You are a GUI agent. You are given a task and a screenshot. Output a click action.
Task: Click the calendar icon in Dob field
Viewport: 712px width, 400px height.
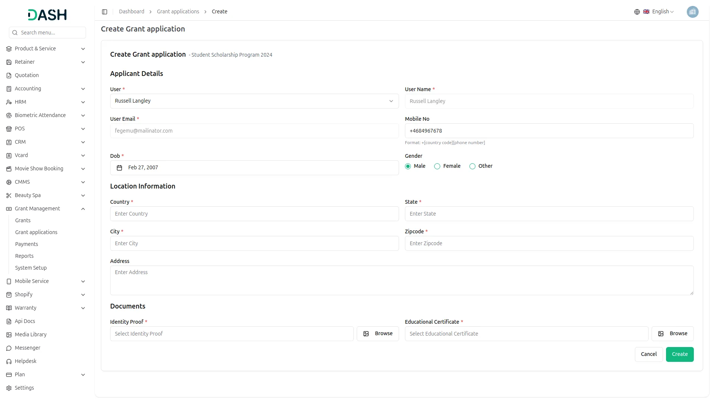pyautogui.click(x=119, y=168)
